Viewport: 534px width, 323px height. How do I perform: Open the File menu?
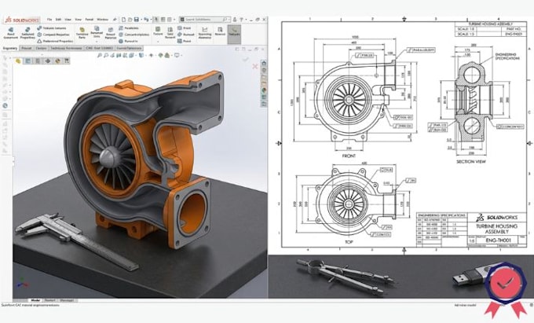coord(49,20)
